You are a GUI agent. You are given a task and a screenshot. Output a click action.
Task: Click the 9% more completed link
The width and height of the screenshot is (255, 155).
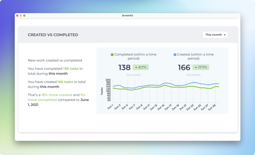pos(56,97)
